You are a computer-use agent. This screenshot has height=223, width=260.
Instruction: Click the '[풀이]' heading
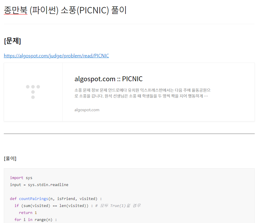tap(10, 158)
